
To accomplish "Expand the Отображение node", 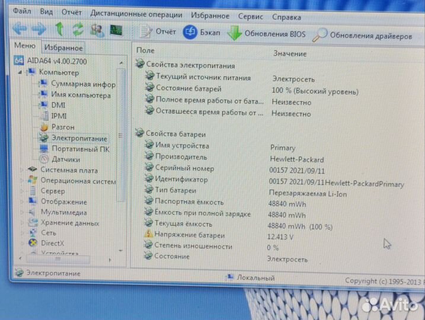I will coord(22,201).
